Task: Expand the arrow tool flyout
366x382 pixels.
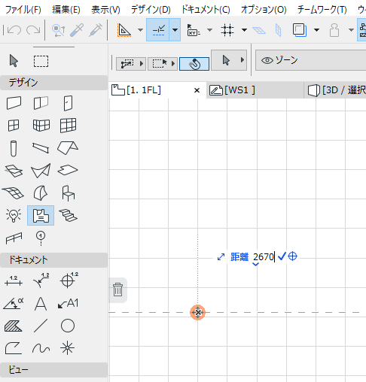Action: coord(242,60)
